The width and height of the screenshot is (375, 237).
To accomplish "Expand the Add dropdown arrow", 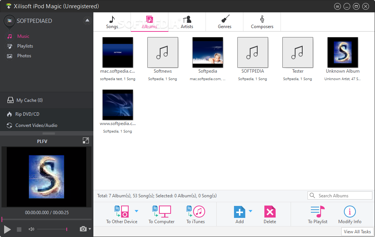I will (250, 211).
